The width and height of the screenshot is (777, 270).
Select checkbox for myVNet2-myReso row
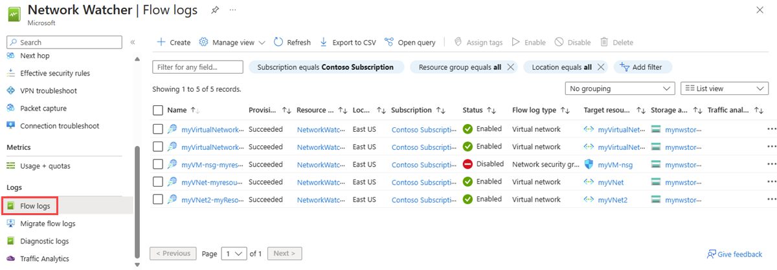(x=158, y=200)
